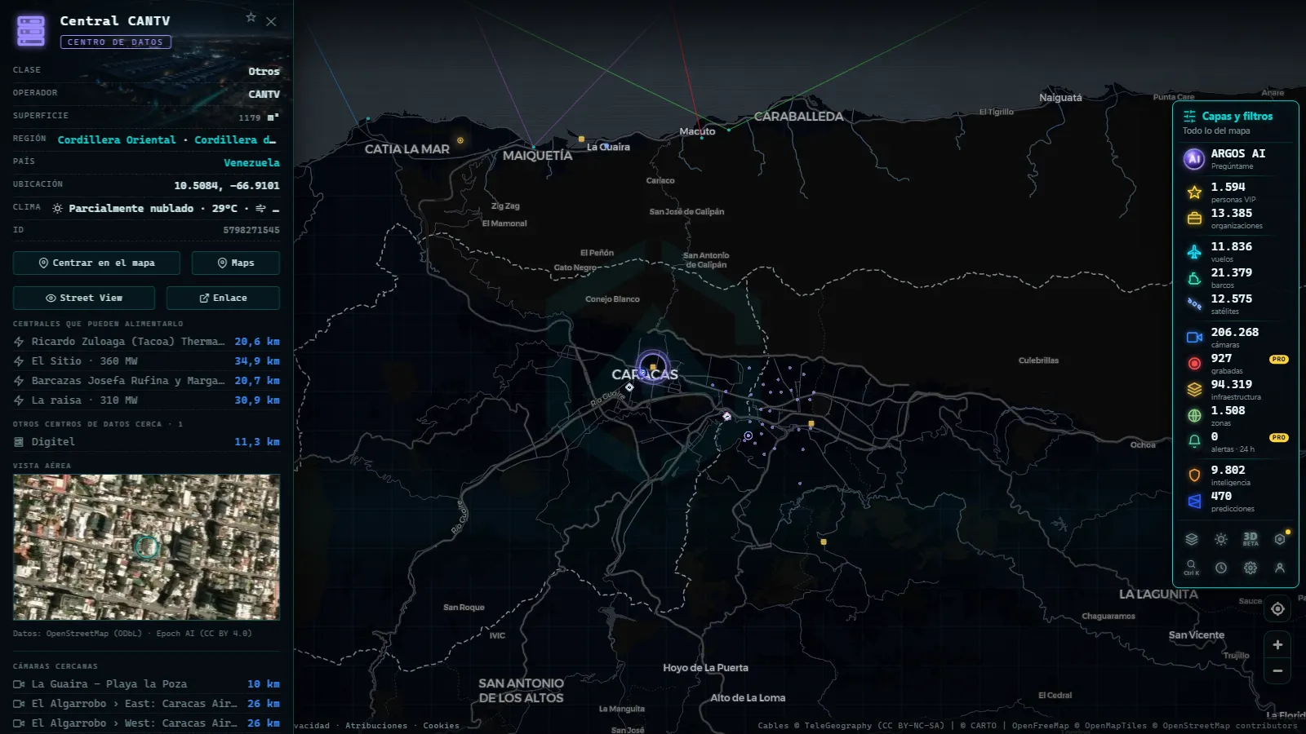Click the yellow marker near Catia La Mar
The width and height of the screenshot is (1306, 734).
pyautogui.click(x=460, y=140)
